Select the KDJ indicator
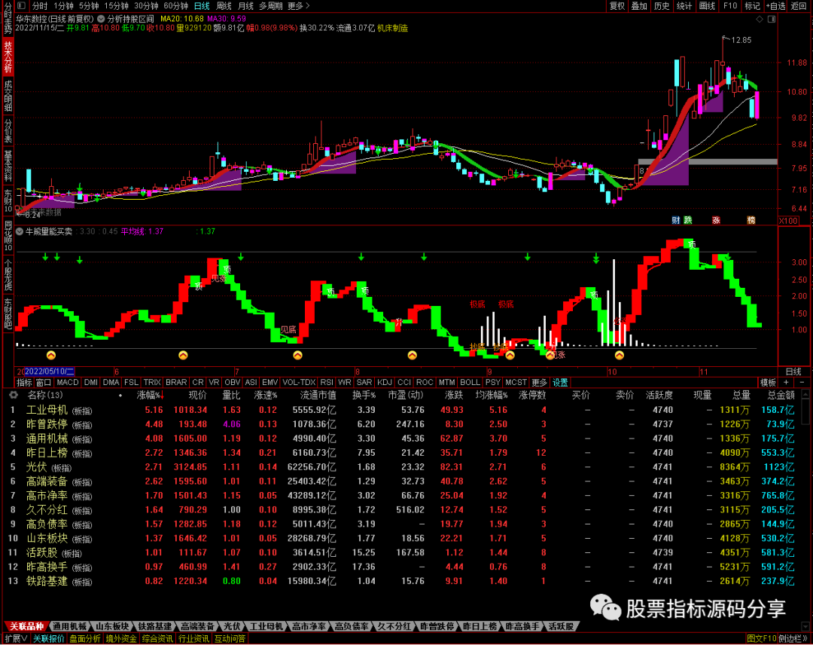813x645 pixels. (384, 383)
